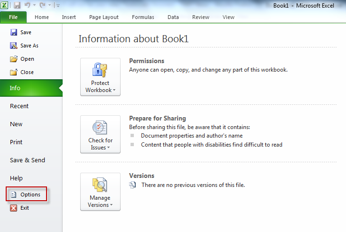Click the Manage Versions magnifier icon

(100, 185)
